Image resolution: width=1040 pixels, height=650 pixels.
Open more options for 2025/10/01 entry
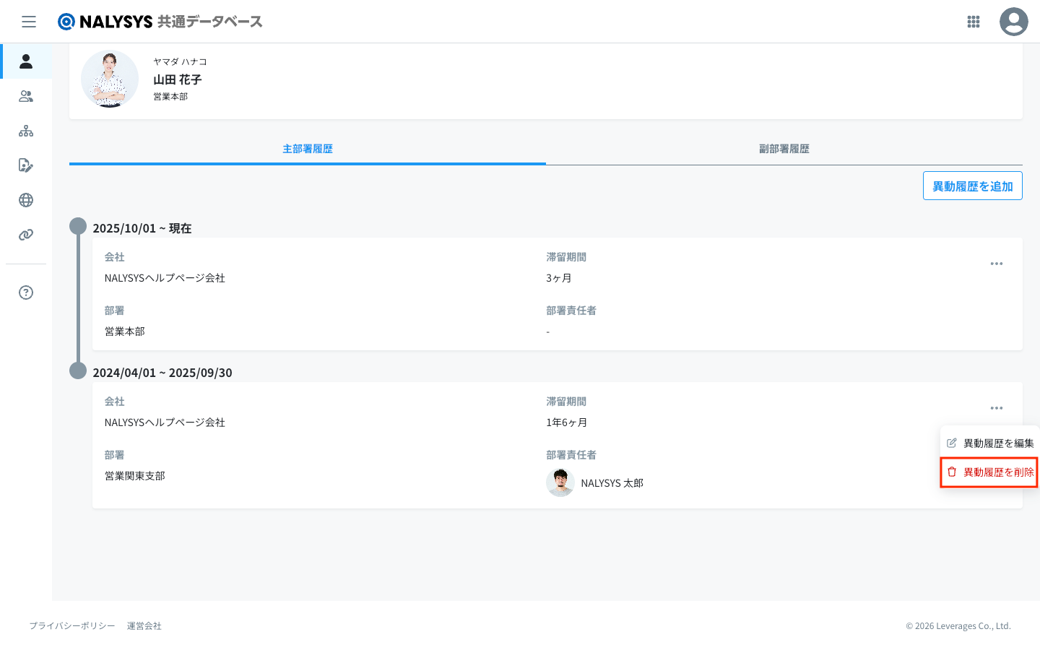pos(997,264)
